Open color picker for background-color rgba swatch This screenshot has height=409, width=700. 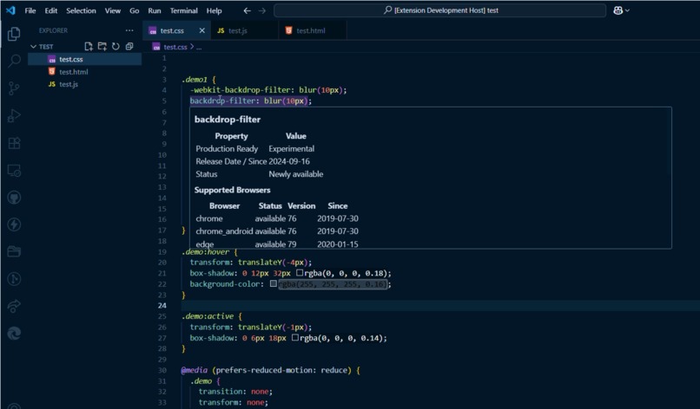tap(274, 283)
